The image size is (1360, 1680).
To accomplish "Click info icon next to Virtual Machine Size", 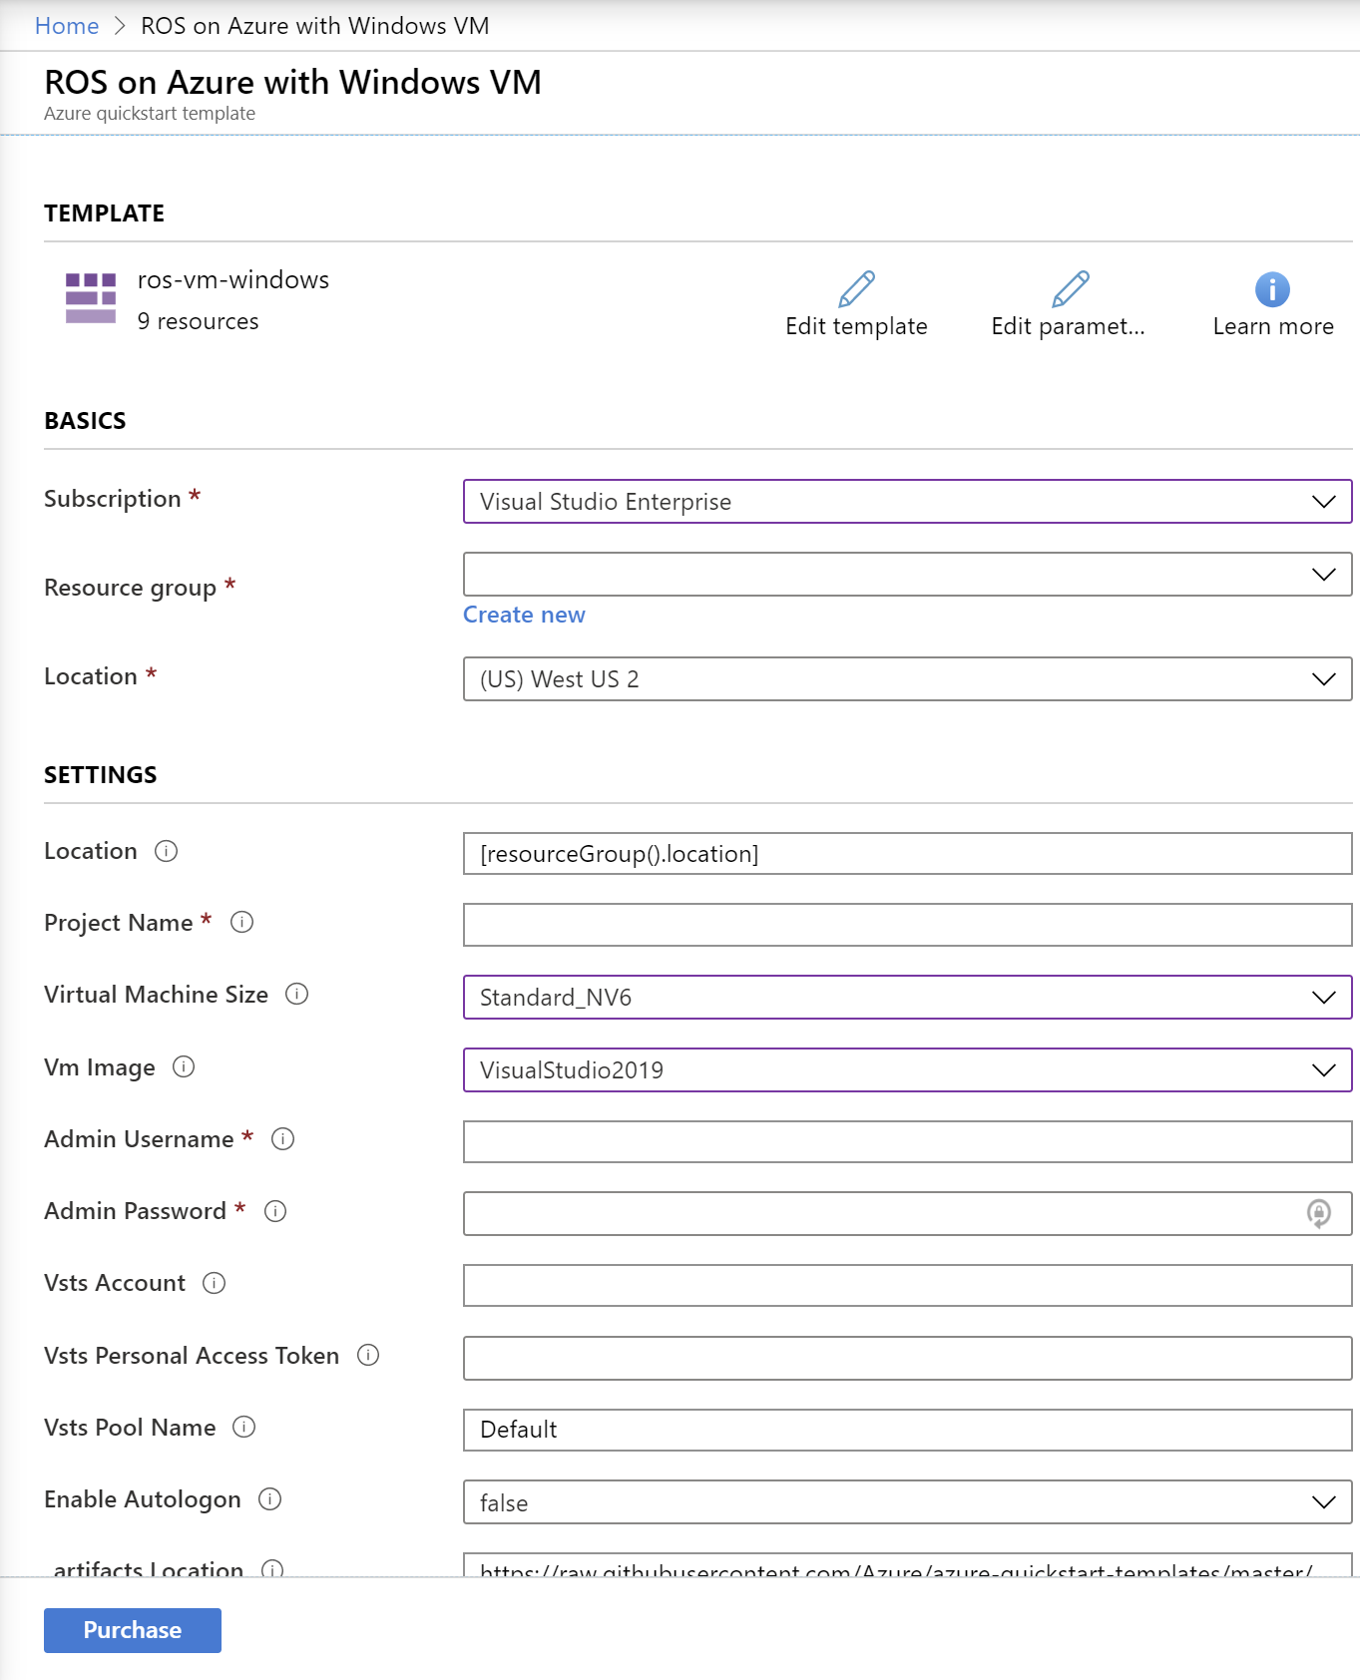I will (x=296, y=994).
